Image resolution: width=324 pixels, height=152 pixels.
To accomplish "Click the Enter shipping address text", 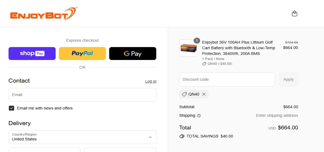I will 277,115.
